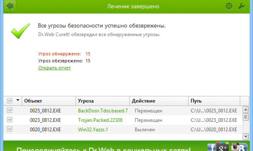Click the threat list scrollbar thumb
The height and width of the screenshot is (151, 253).
pyautogui.click(x=245, y=117)
